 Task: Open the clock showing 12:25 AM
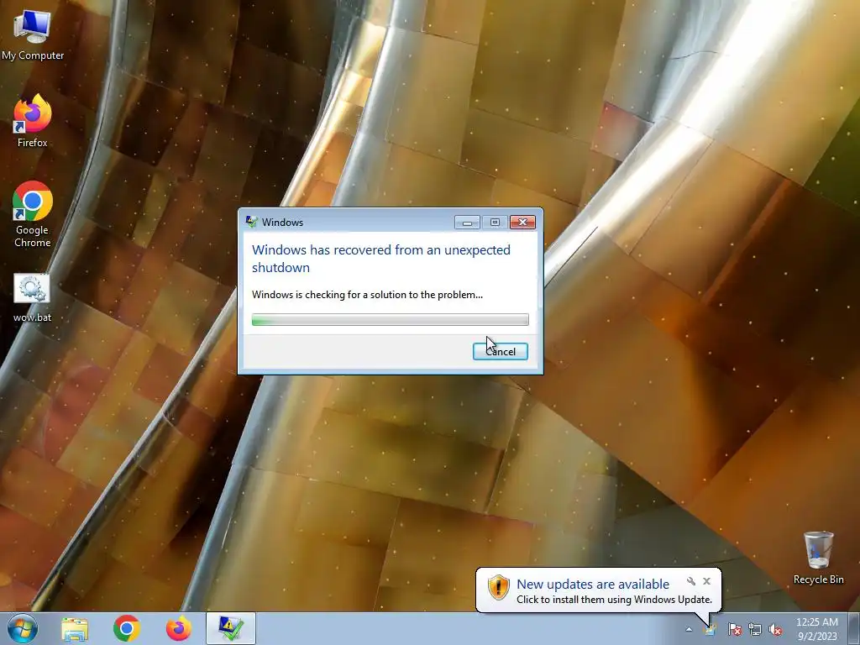point(817,628)
